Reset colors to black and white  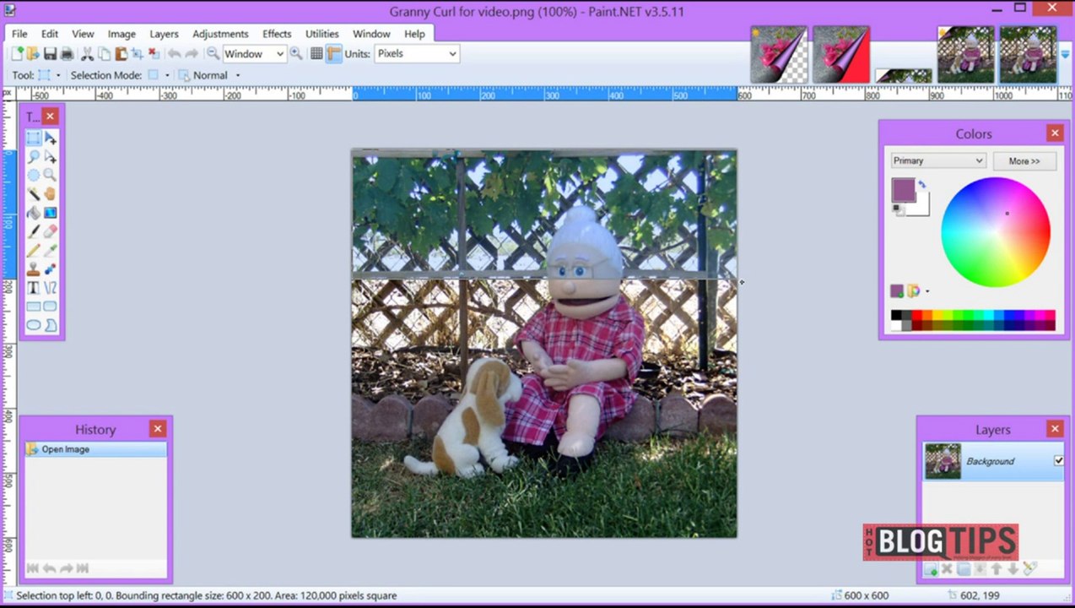coord(898,209)
